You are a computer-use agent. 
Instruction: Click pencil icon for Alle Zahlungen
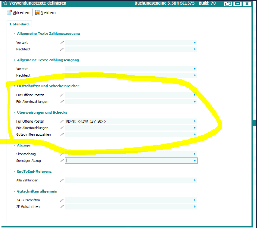coord(62,180)
